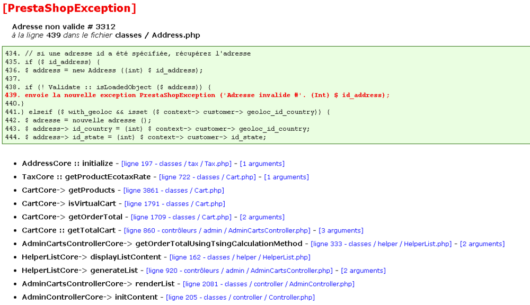Click 'CartCore-> getProducts' trace entry

[x=68, y=190]
